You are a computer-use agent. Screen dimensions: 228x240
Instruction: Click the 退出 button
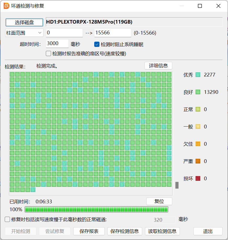point(208,231)
